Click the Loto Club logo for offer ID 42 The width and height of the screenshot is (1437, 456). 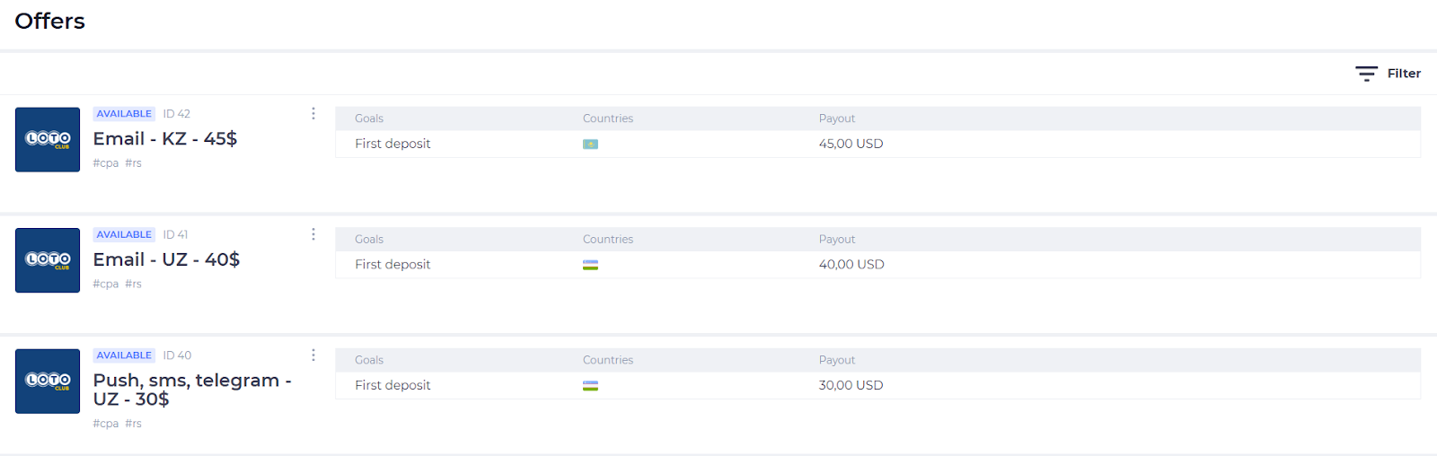[x=48, y=139]
